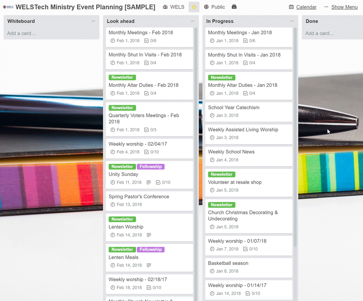Image resolution: width=363 pixels, height=301 pixels.
Task: Open the Whiteboard list options menu
Action: [93, 21]
